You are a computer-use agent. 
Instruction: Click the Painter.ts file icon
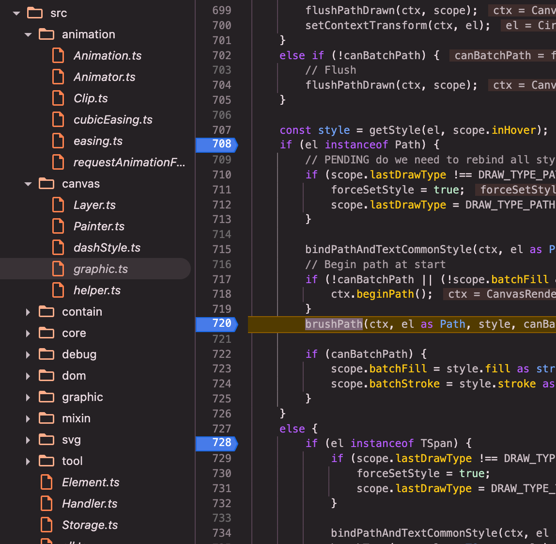pyautogui.click(x=58, y=226)
